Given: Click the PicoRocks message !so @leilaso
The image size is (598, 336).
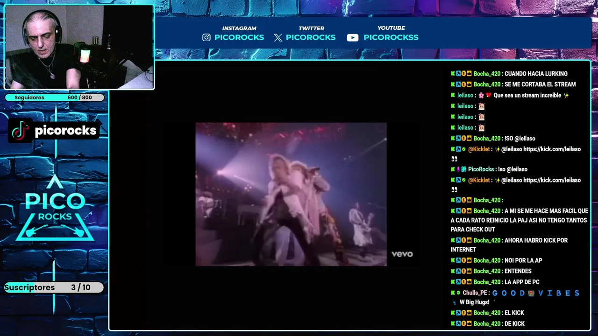Looking at the screenshot, I should click(513, 169).
